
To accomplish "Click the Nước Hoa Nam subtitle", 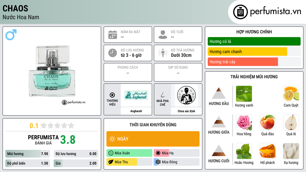I will click(21, 17).
